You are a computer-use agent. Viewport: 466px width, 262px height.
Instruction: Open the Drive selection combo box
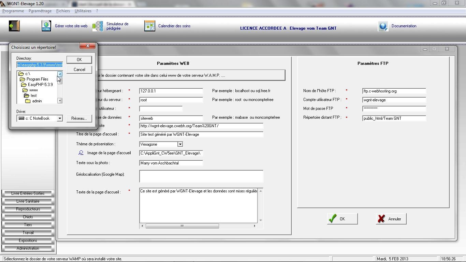tap(59, 118)
